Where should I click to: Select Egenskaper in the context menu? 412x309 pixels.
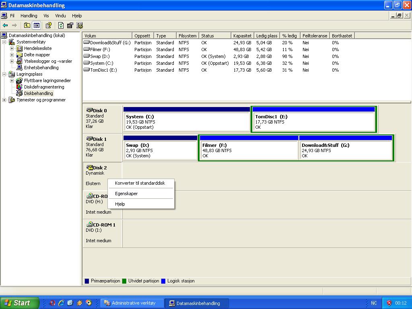(126, 194)
